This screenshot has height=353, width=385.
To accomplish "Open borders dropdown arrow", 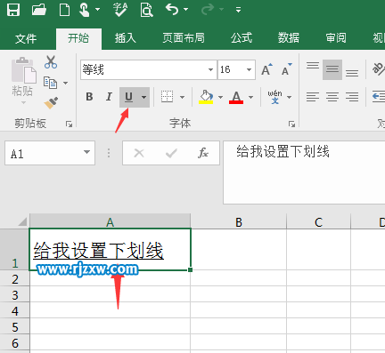I will pos(182,97).
